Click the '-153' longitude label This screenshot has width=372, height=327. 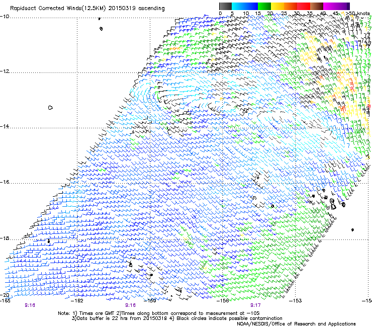[x=296, y=301]
